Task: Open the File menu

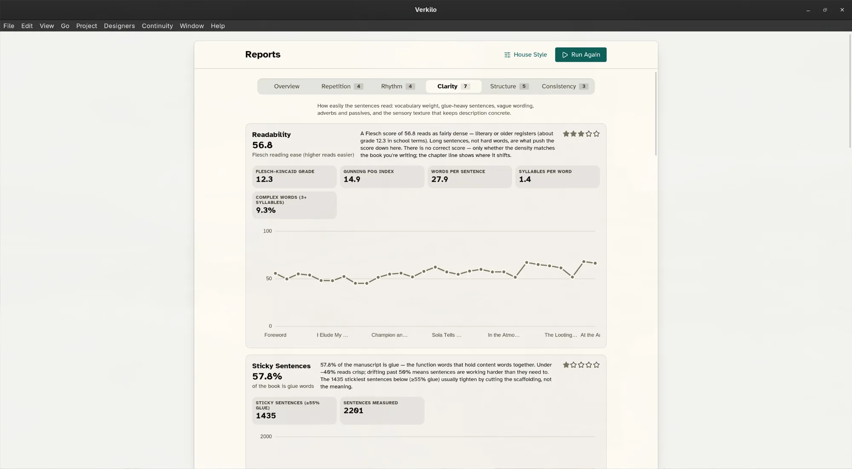Action: (x=9, y=26)
